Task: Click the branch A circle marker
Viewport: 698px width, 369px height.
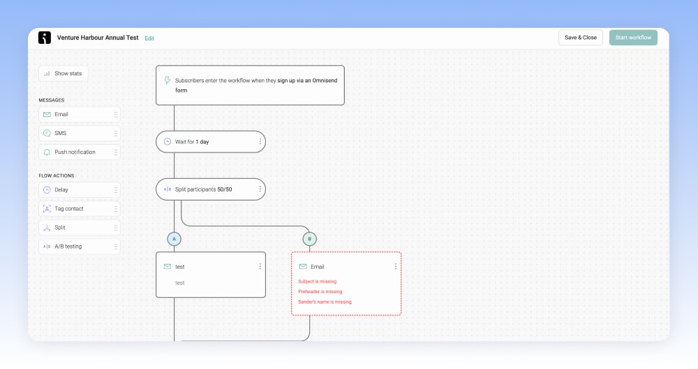Action: tap(174, 239)
